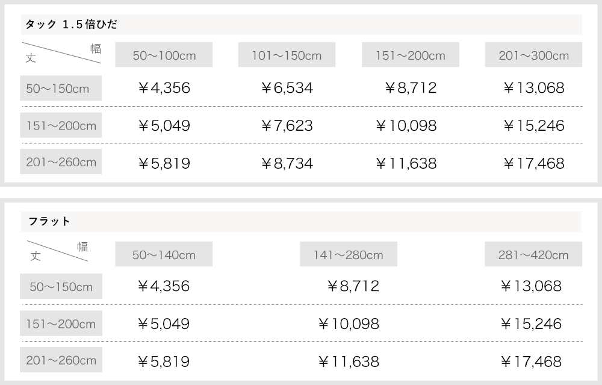Click the ¥6,534 price cell
Screen dimensions: 602x385
coord(287,89)
